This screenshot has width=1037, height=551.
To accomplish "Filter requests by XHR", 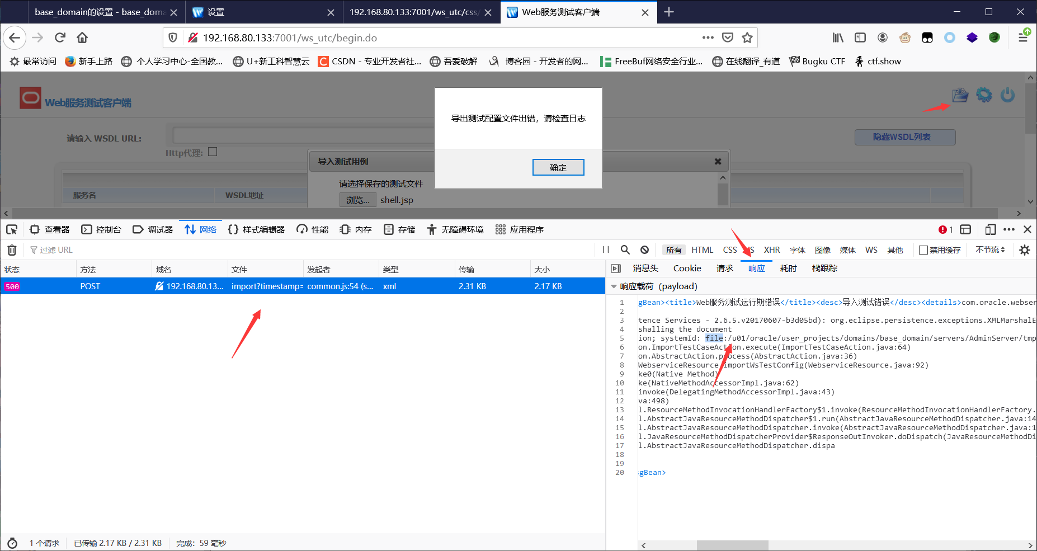I will pos(772,250).
